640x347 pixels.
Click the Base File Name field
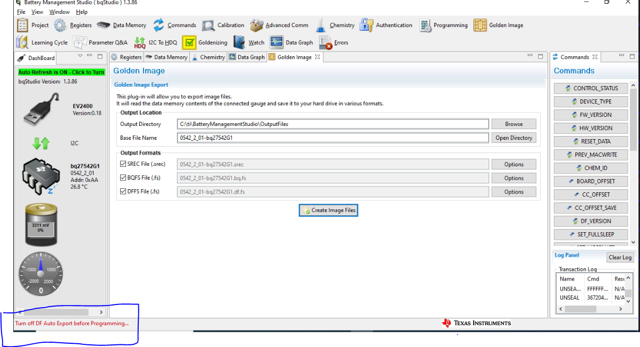(x=333, y=138)
